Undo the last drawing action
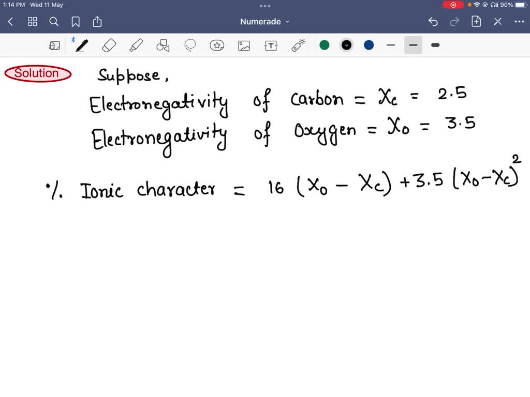This screenshot has height=397, width=530. (x=433, y=21)
